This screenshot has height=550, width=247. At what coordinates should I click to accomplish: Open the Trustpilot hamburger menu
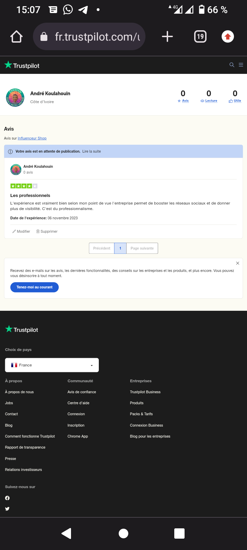(x=241, y=65)
